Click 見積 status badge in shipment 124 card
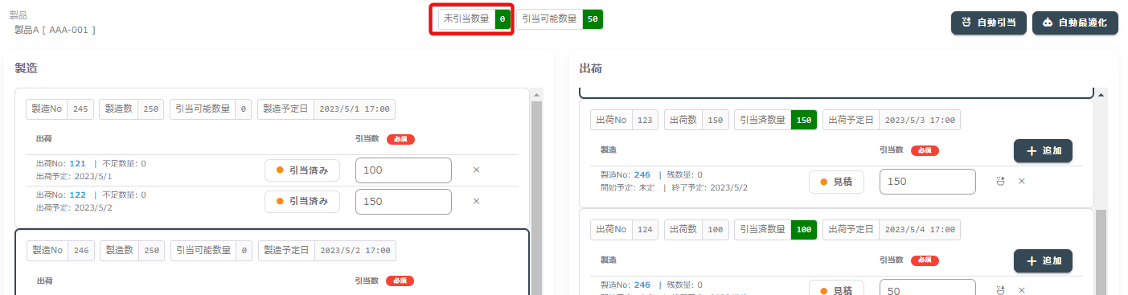 [836, 289]
